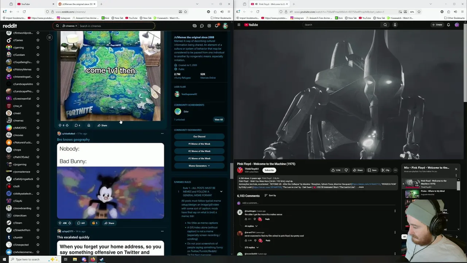Click Mix playlist scrollbar thumb
This screenshot has height=263, width=467.
[x=458, y=186]
